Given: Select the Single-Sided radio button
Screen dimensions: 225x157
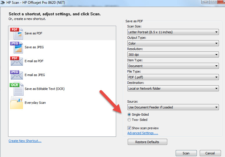Looking at the screenshot, I should pyautogui.click(x=129, y=114).
